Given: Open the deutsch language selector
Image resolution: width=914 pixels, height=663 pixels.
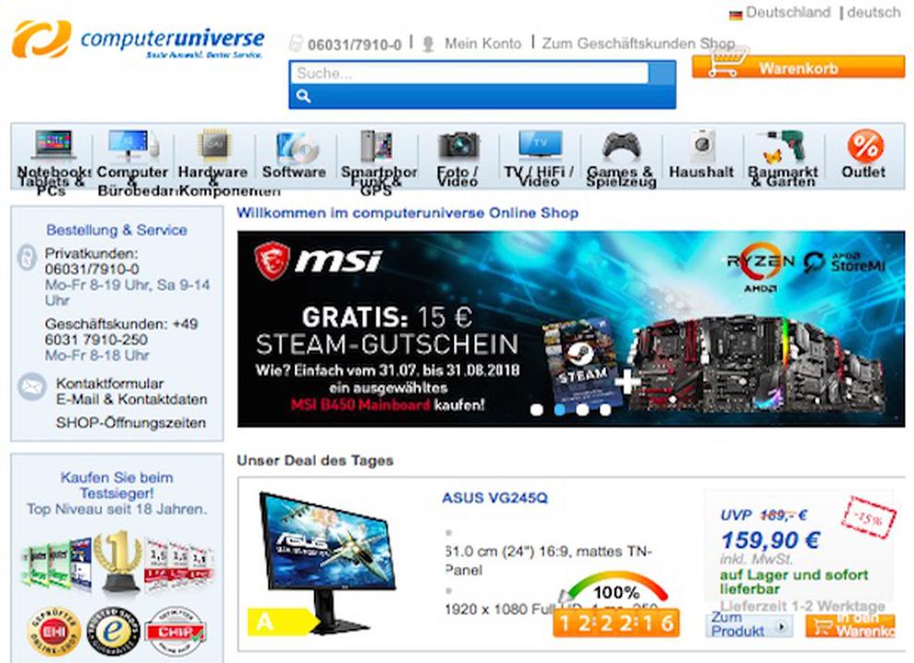Looking at the screenshot, I should pyautogui.click(x=873, y=13).
